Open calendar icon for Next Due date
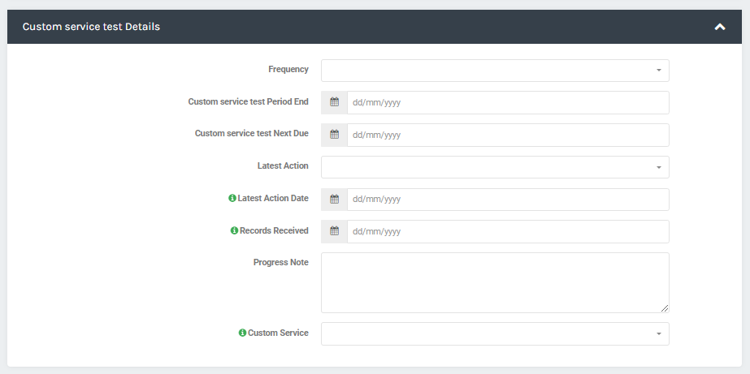This screenshot has width=750, height=374. pyautogui.click(x=334, y=135)
